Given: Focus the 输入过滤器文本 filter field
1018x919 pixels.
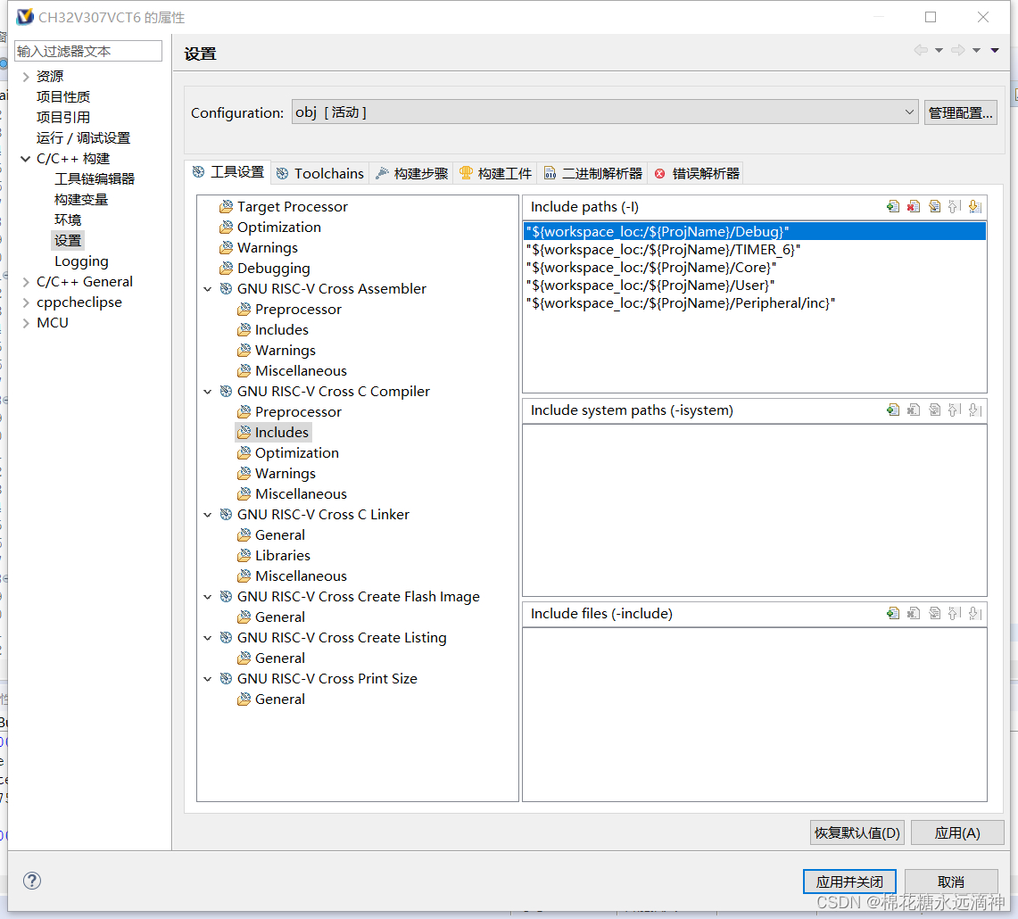Looking at the screenshot, I should [88, 51].
